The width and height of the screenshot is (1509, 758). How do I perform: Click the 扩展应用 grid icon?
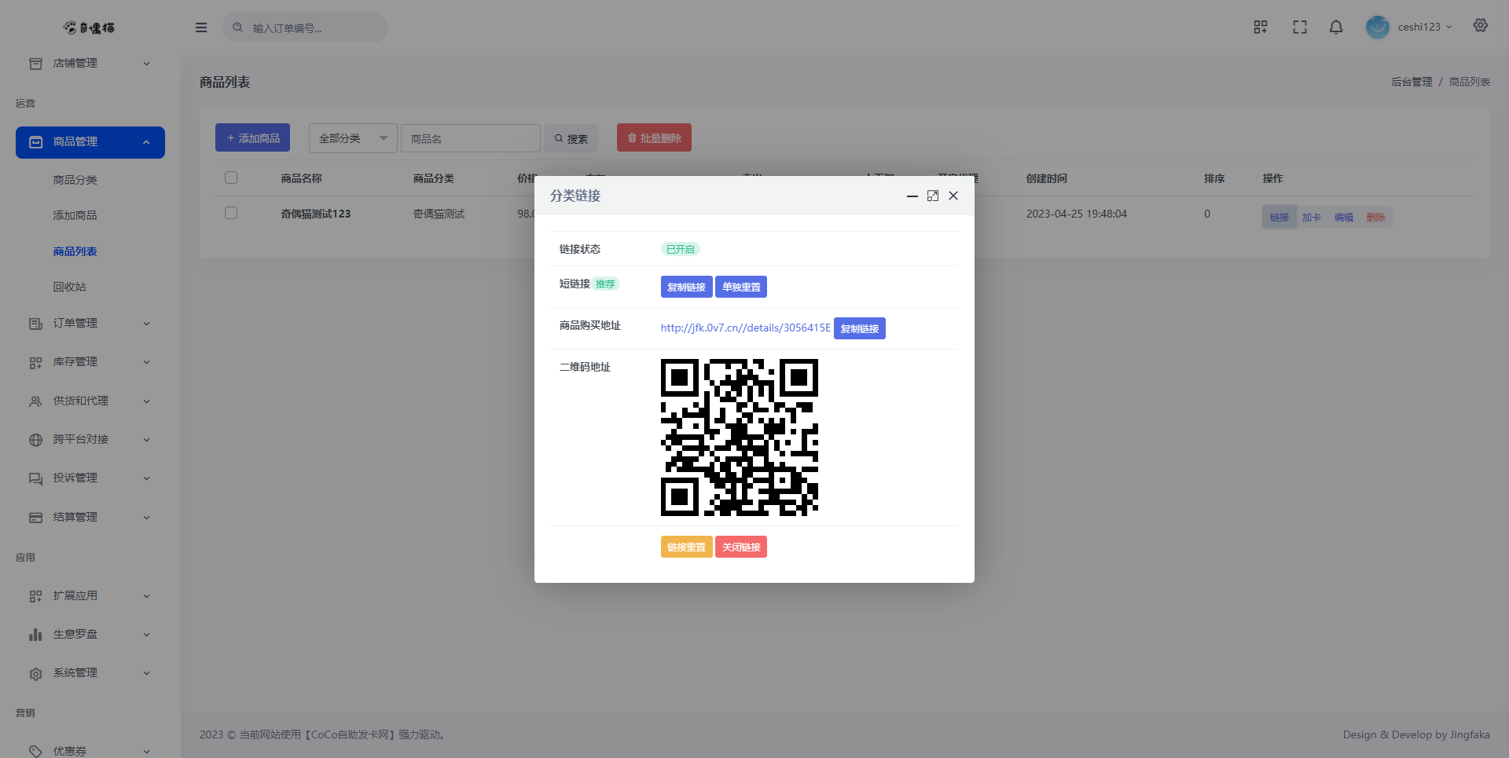[35, 596]
